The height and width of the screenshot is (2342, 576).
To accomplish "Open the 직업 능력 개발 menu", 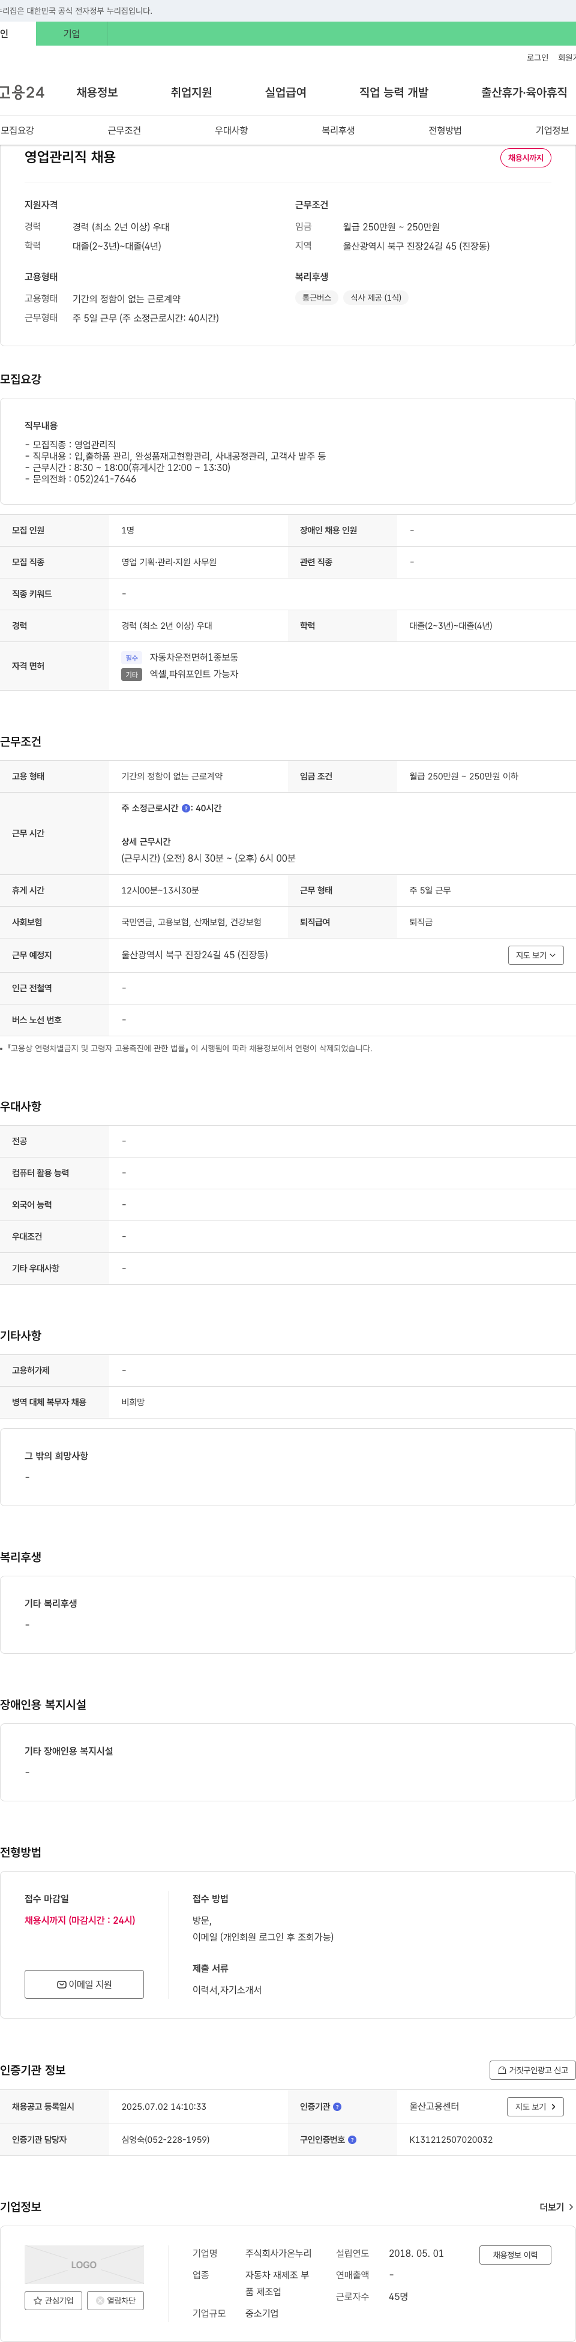I will (x=394, y=92).
